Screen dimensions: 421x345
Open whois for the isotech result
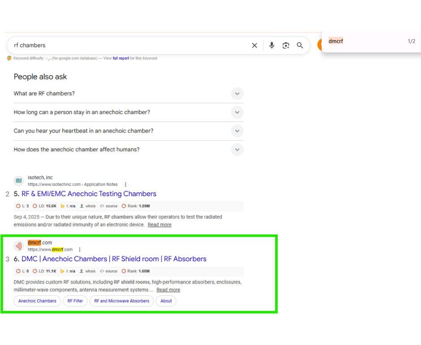point(88,206)
